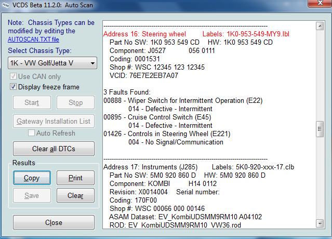Click the Component: J0527 line
Viewport: 332px width, 239px height.
162,50
